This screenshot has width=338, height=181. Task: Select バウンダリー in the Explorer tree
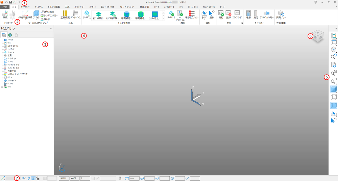[12, 59]
